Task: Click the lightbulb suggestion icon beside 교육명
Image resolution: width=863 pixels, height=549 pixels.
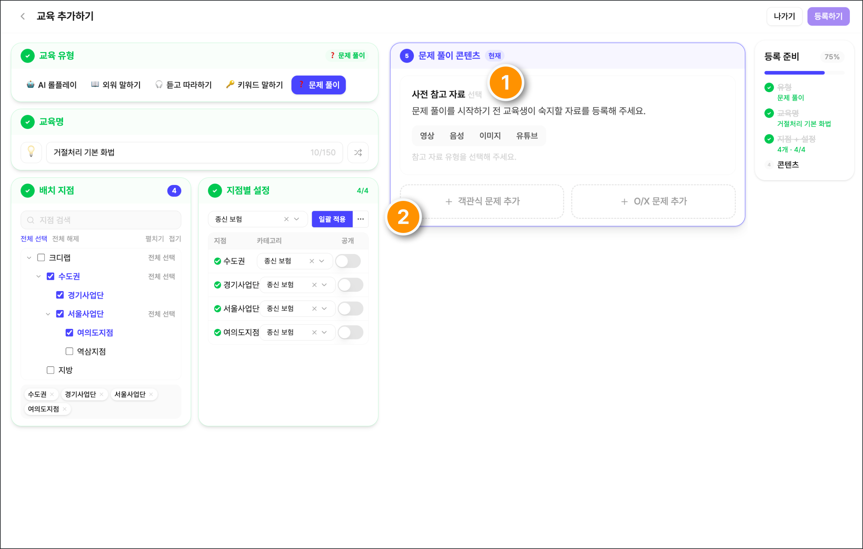Action: tap(31, 152)
